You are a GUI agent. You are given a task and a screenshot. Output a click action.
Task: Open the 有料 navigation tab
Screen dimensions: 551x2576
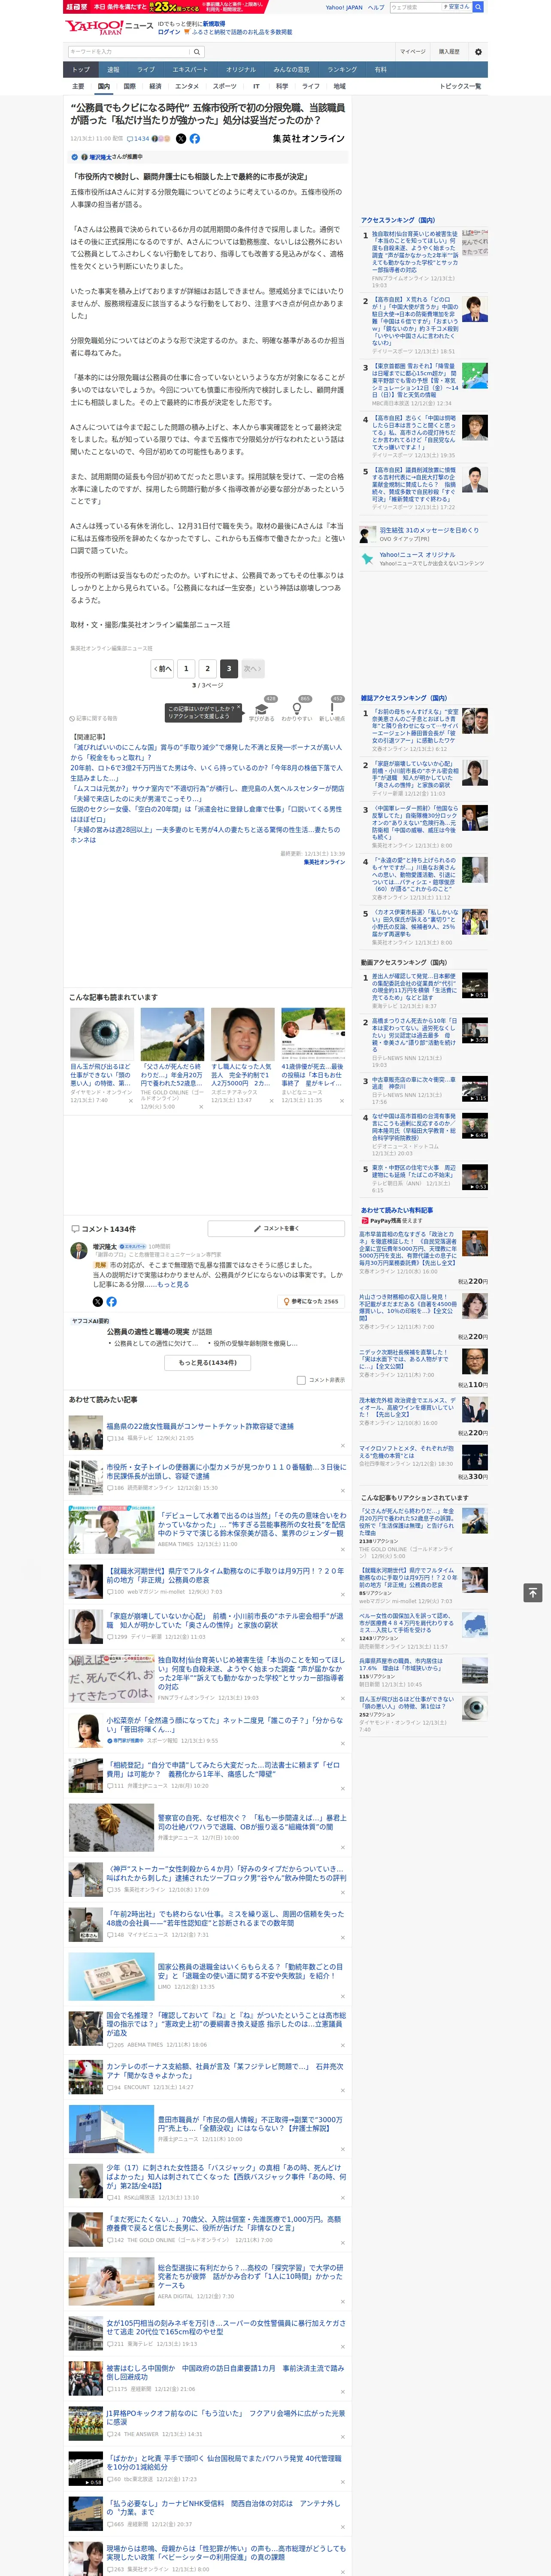pyautogui.click(x=380, y=70)
